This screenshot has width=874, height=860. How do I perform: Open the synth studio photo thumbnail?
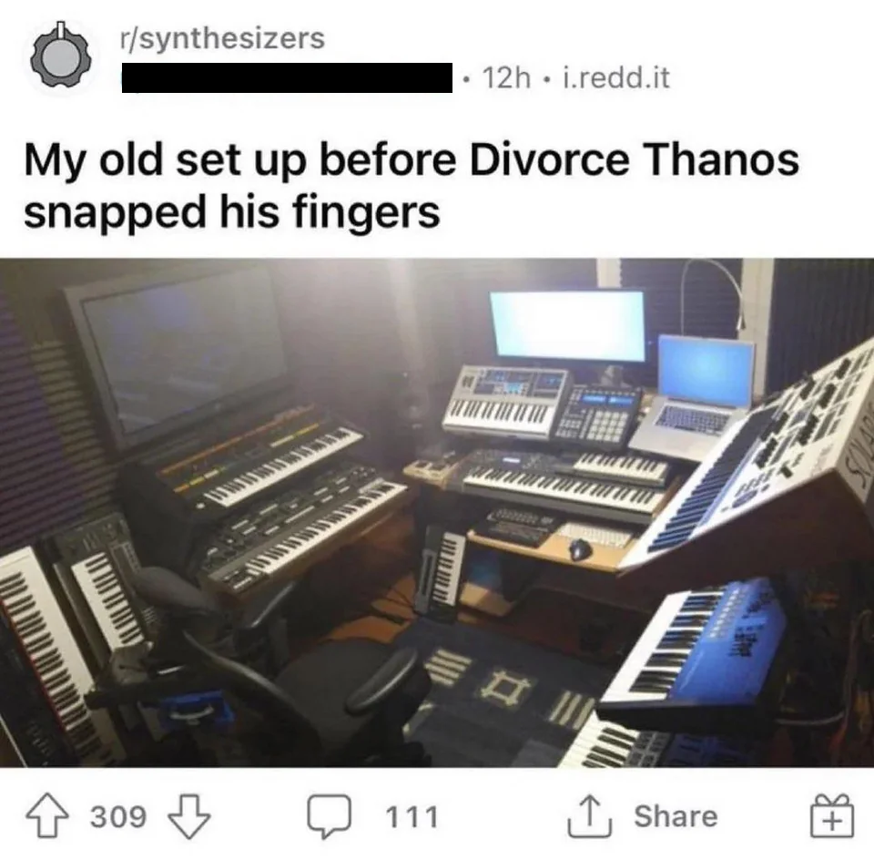coord(437,513)
